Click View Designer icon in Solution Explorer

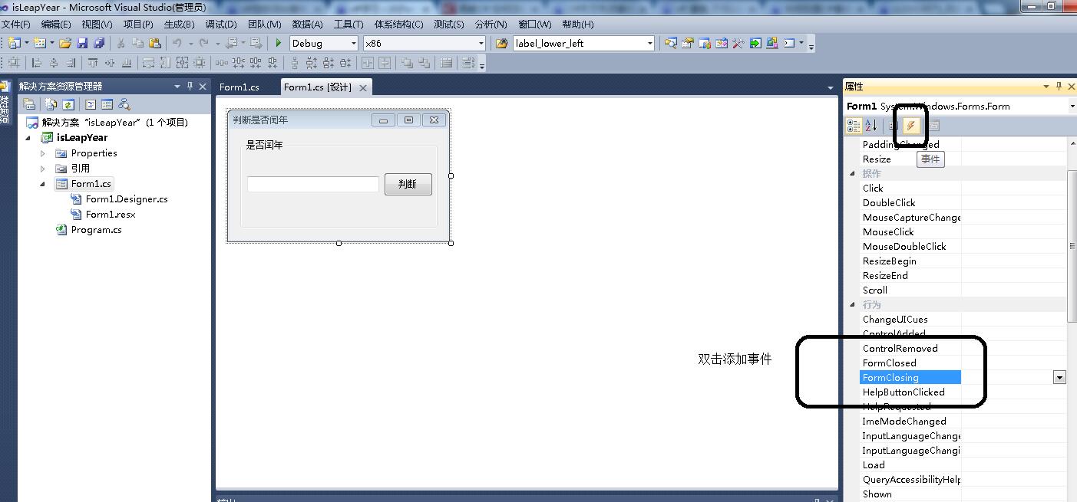[x=107, y=104]
